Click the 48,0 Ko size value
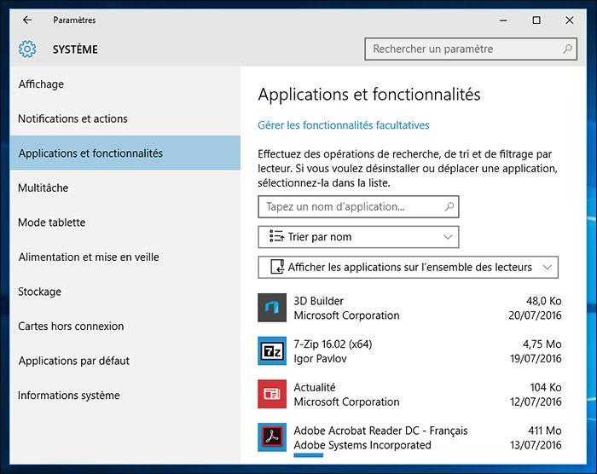Viewport: 597px width, 474px height. pos(544,301)
